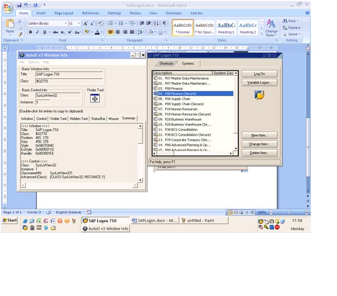Apply the Normal style
The height and width of the screenshot is (296, 337).
click(x=183, y=27)
